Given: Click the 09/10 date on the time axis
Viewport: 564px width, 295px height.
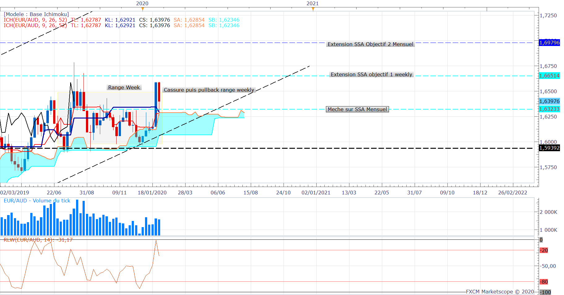Looking at the screenshot, I should (x=447, y=193).
